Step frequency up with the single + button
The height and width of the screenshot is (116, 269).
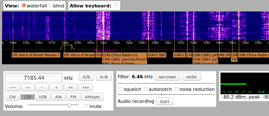[x=56, y=87]
